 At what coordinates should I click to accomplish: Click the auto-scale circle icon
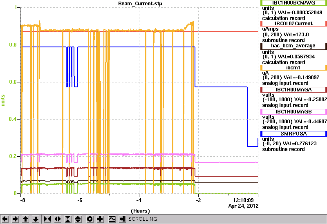(90, 219)
